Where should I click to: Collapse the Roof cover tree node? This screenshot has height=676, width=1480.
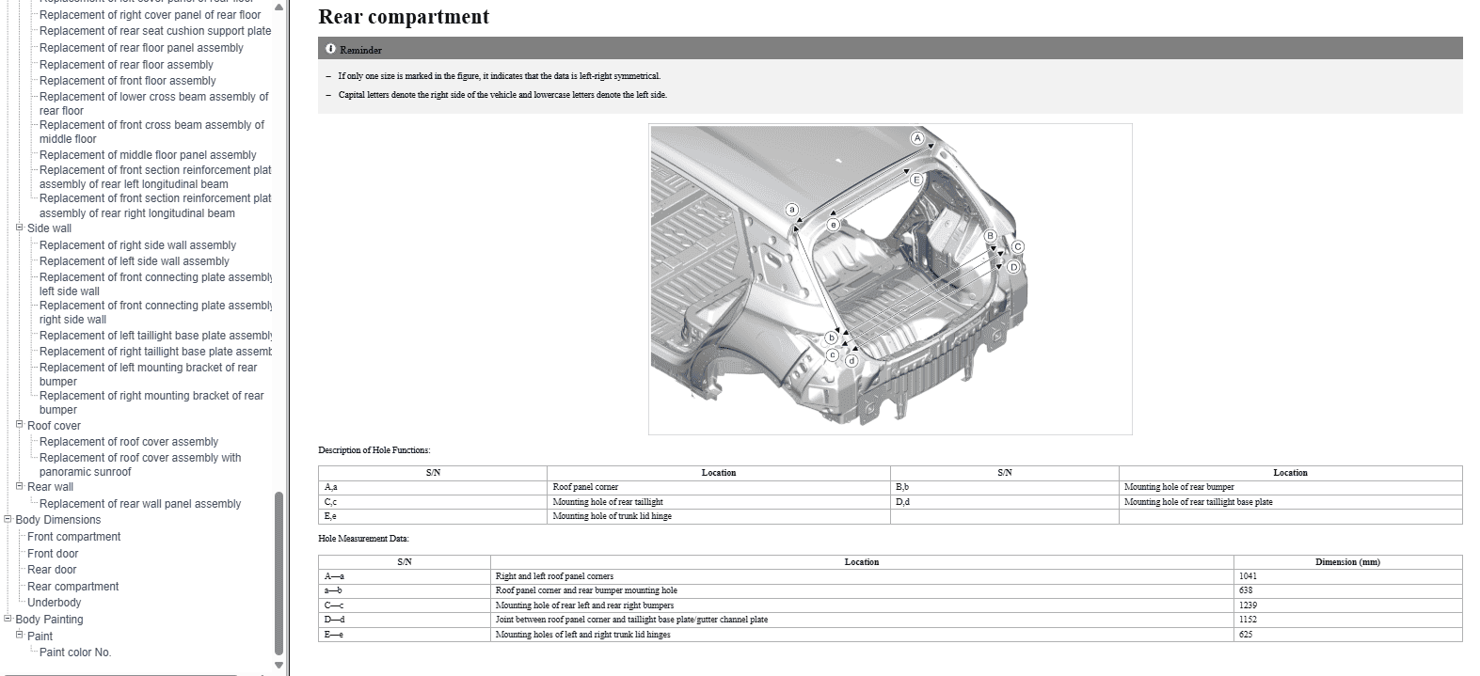(20, 425)
